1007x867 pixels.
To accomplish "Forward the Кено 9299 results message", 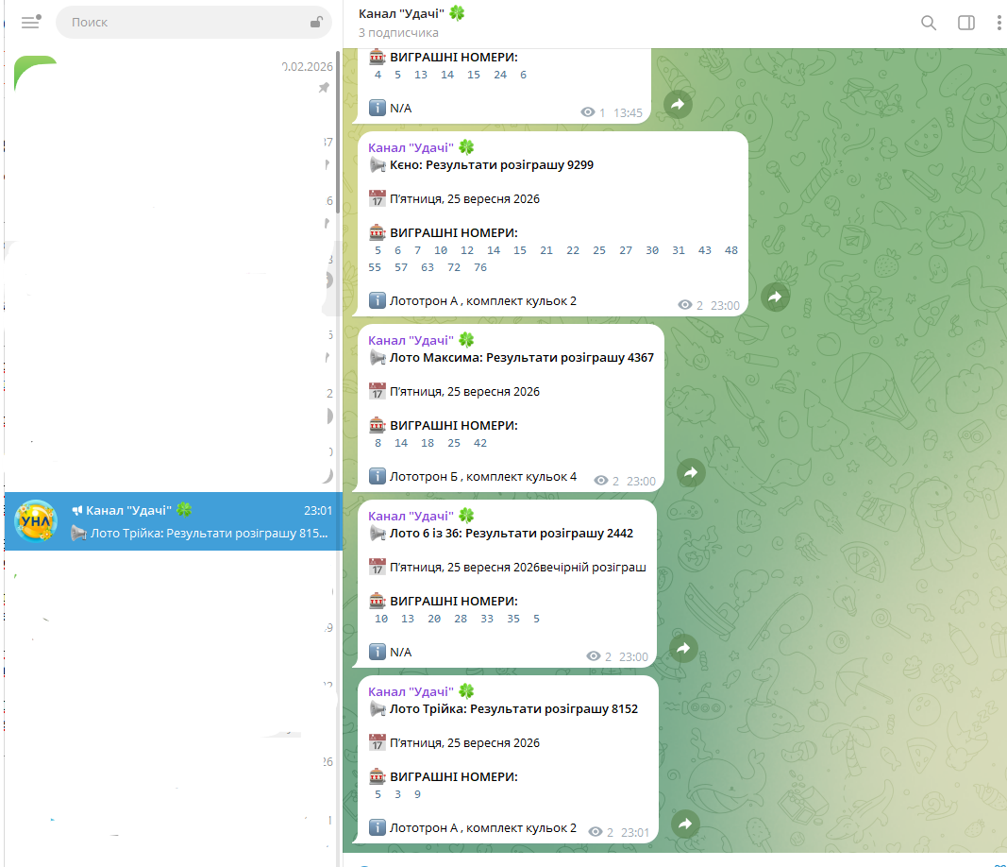I will tap(775, 297).
